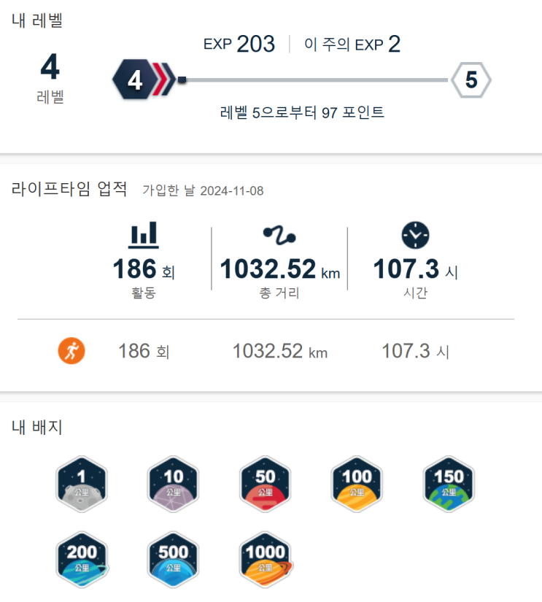
Task: Click the 라이프타임 업적 heading
Action: tap(70, 189)
